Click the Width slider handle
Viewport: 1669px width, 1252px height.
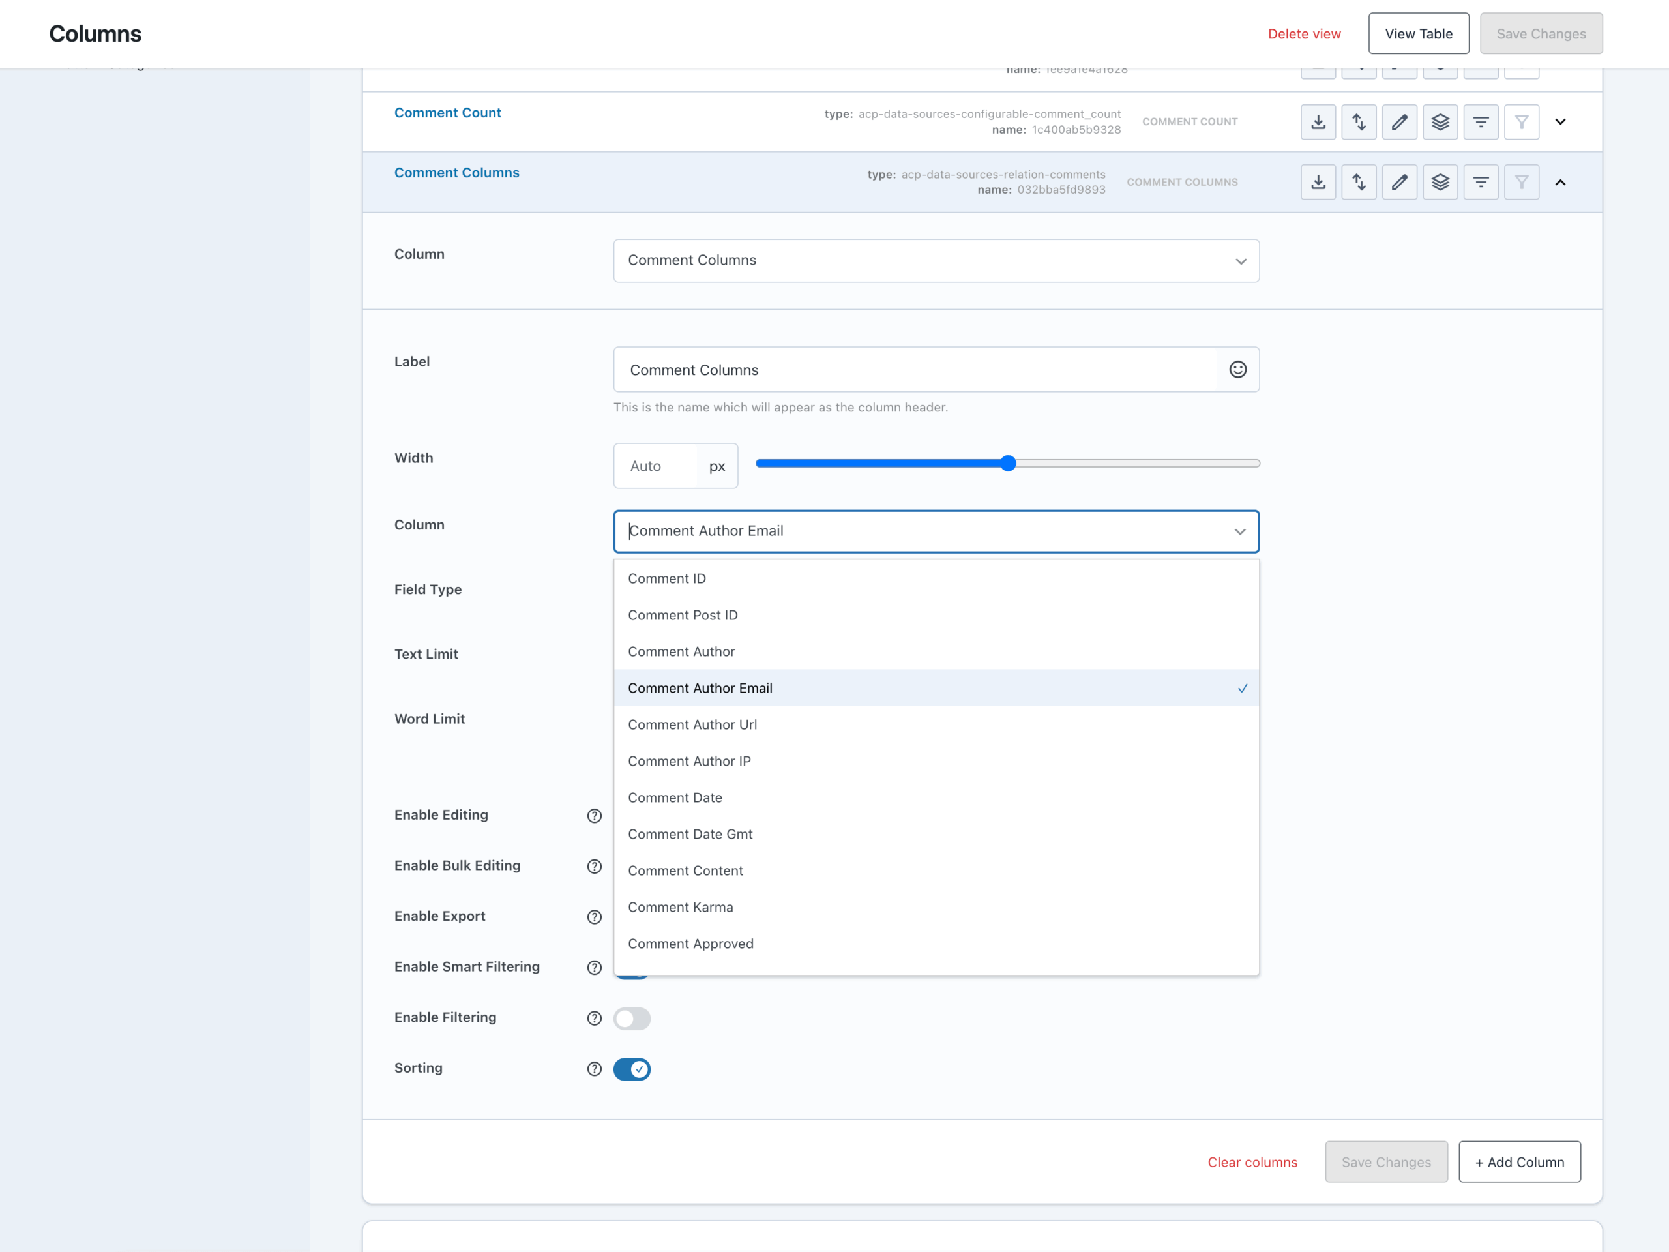(1008, 462)
